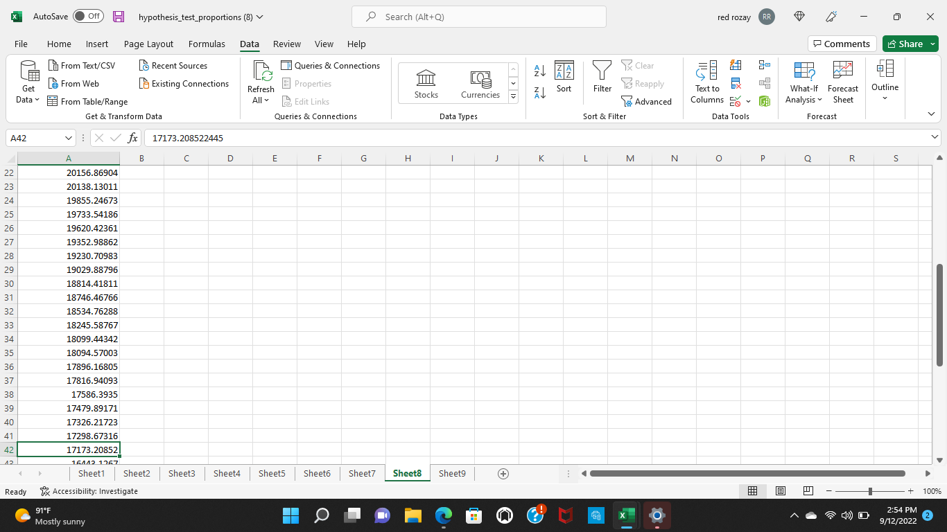
Task: Toggle the AutoSave switch
Action: point(88,16)
